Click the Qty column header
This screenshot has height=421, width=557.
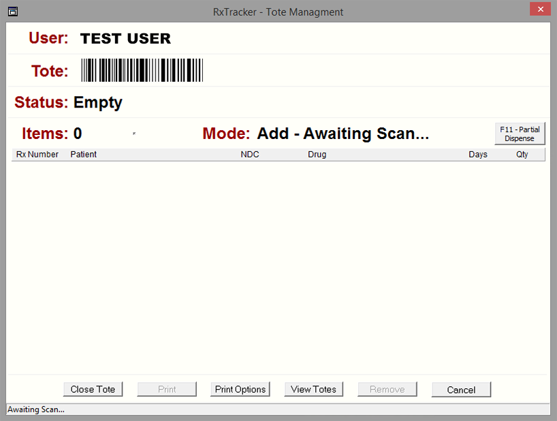(522, 155)
